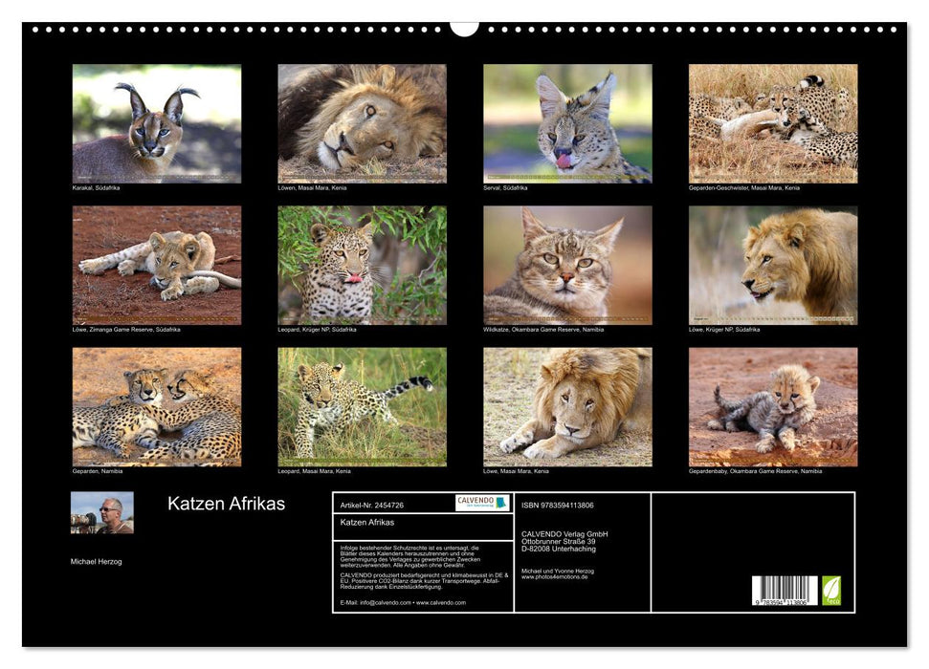Open the Wildkatze Okambara photo
The image size is (929, 669).
[x=567, y=266]
